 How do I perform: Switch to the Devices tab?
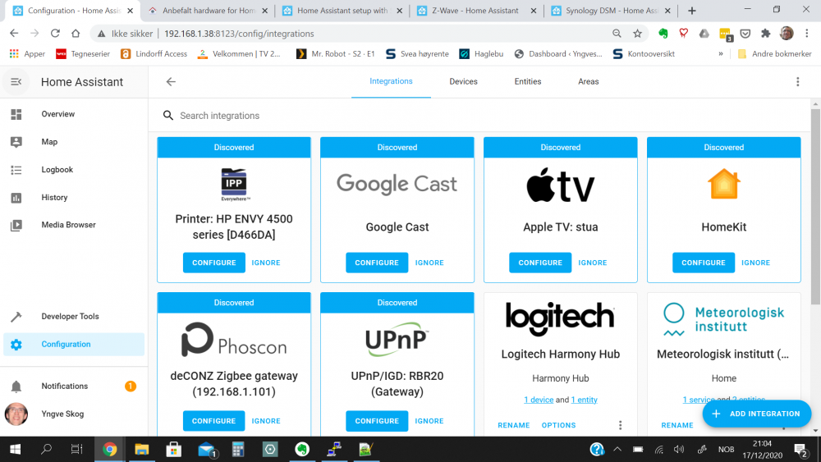[463, 81]
